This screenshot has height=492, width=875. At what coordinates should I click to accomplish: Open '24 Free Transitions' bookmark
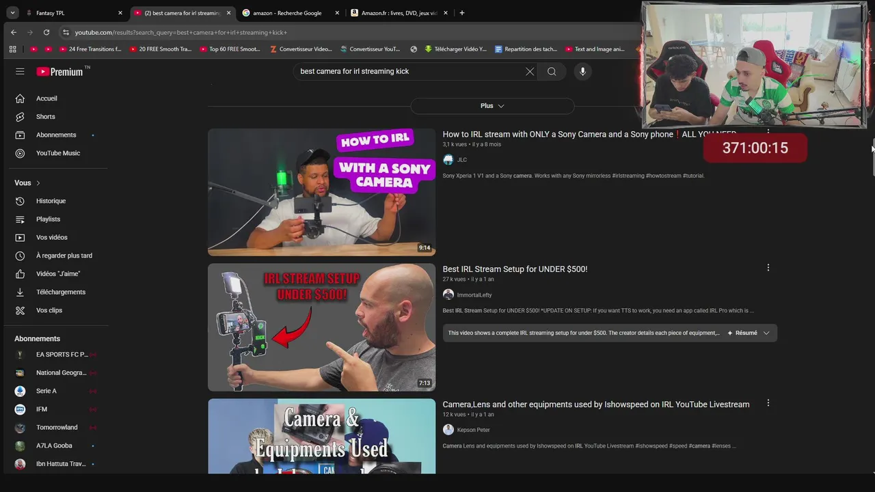click(90, 49)
